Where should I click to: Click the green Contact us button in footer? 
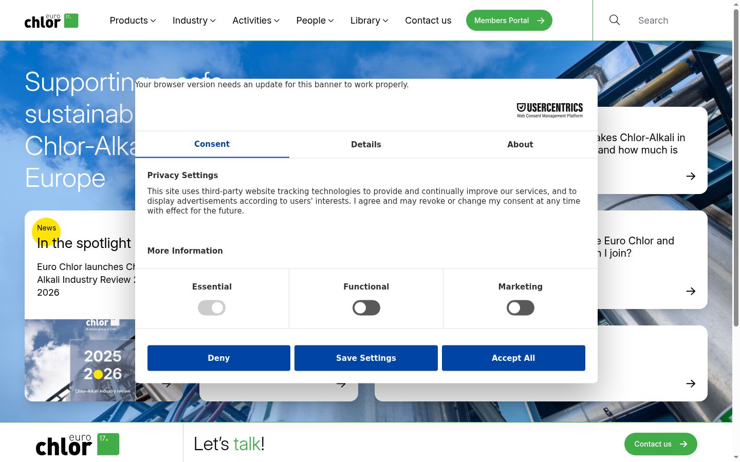click(661, 444)
